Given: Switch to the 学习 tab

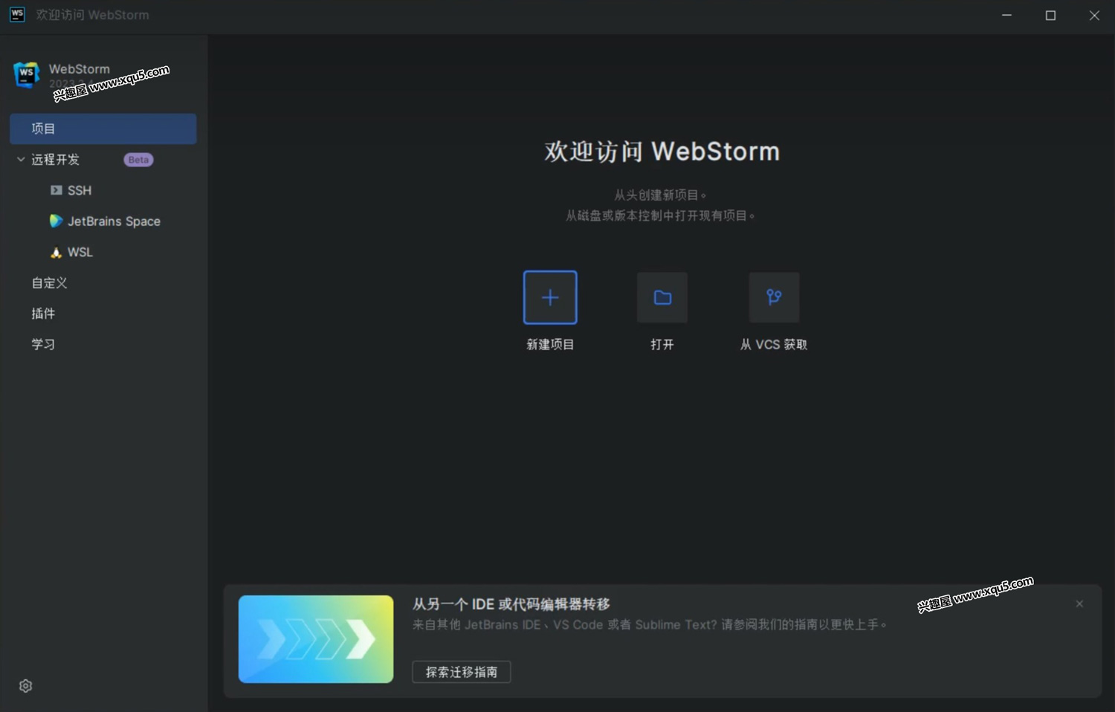Looking at the screenshot, I should [43, 344].
